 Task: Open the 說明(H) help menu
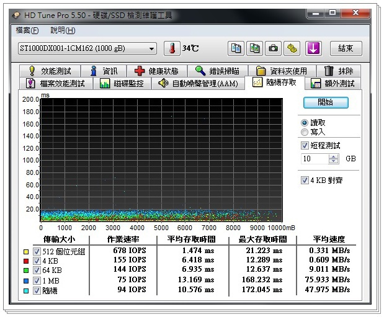(63, 30)
